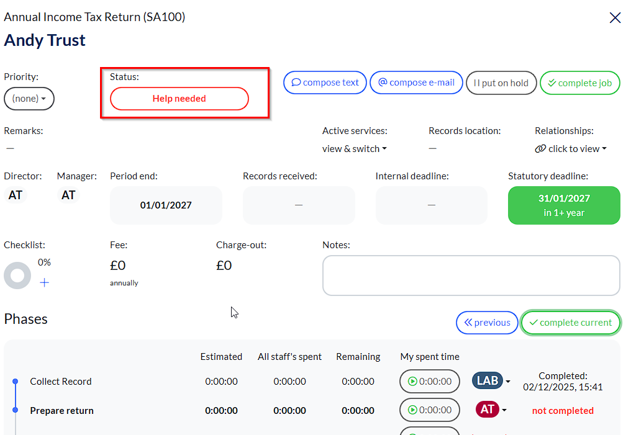Set the Records received date field
The height and width of the screenshot is (435, 631).
(299, 205)
